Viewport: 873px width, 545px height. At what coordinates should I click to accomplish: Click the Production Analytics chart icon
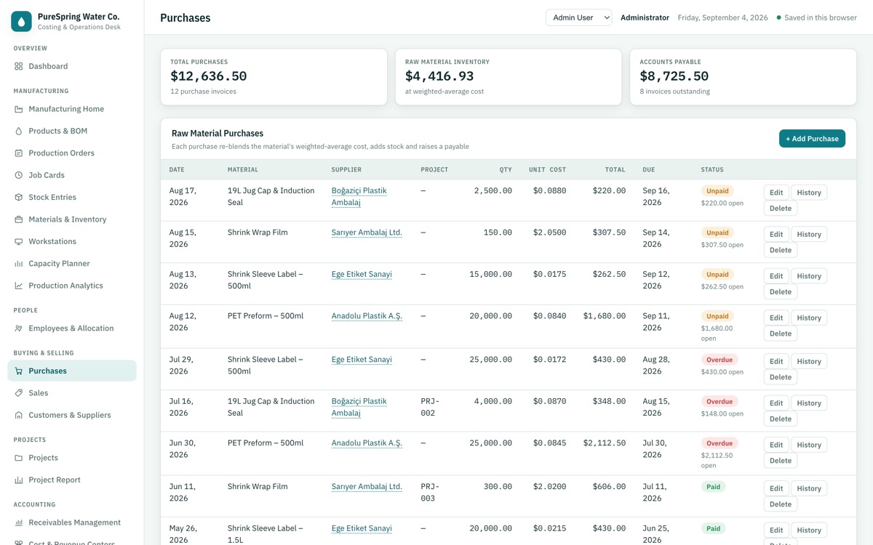(19, 286)
